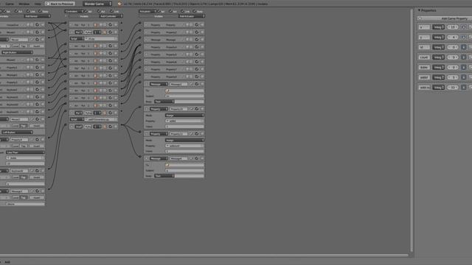Open the Left Button mouse event dropdown
Image resolution: width=472 pixels, height=265 pixels.
click(x=17, y=132)
